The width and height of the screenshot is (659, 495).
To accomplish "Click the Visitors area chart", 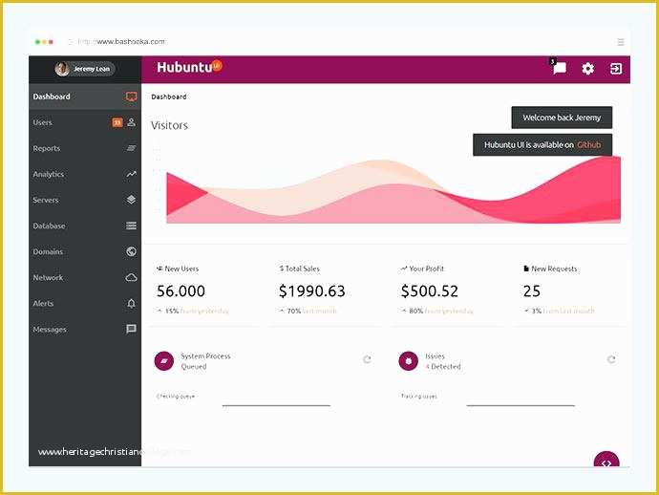I will point(393,190).
